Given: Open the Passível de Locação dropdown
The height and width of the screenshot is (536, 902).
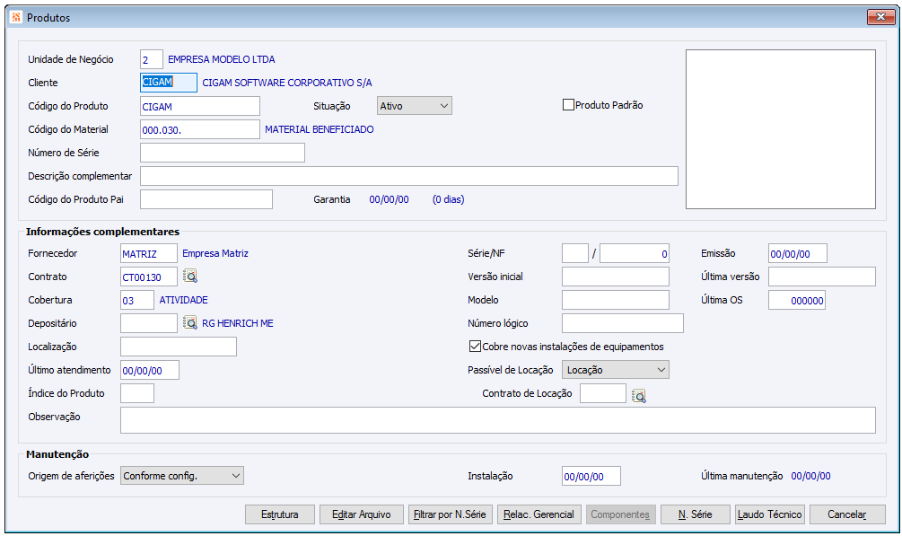Looking at the screenshot, I should click(616, 370).
